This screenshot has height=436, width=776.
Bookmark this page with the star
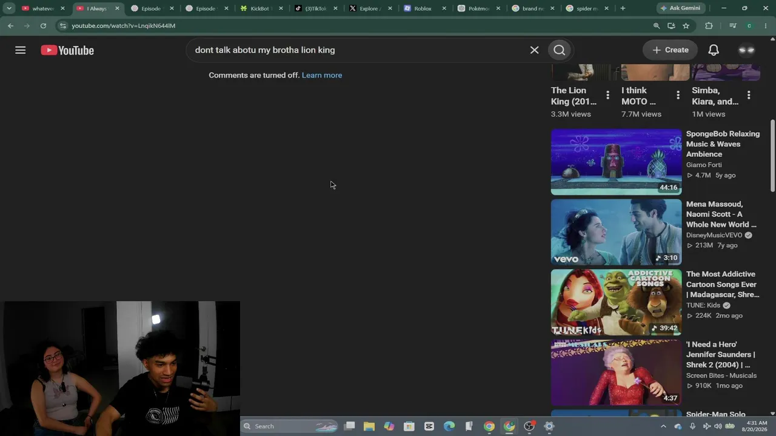686,26
